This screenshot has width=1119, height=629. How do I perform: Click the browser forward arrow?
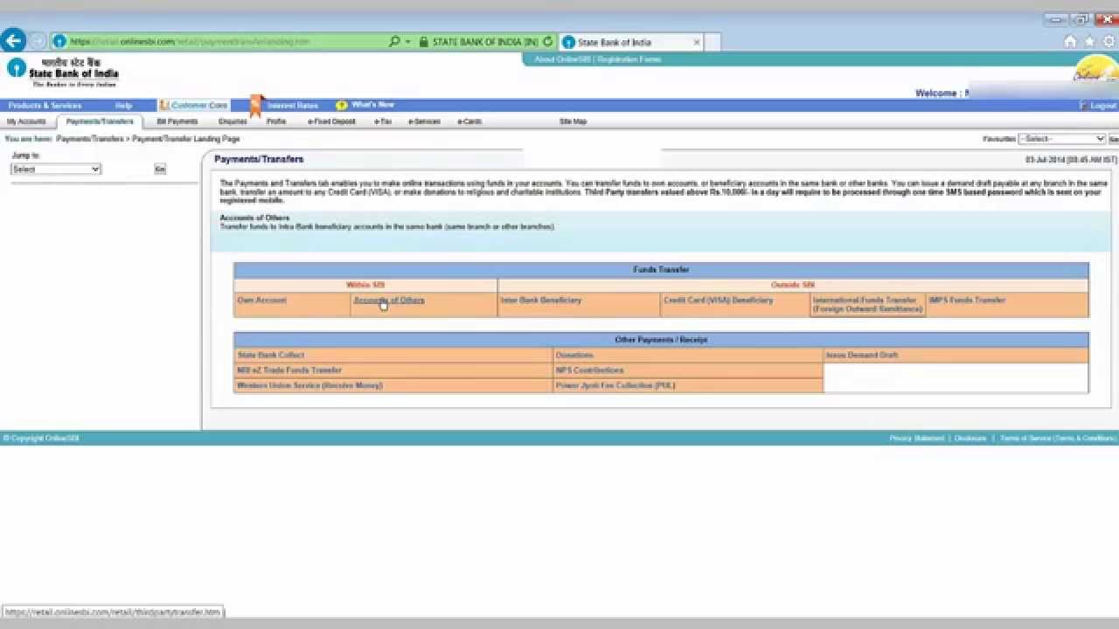[38, 41]
